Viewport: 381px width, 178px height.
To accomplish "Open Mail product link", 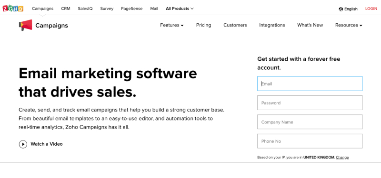I will pos(154,9).
